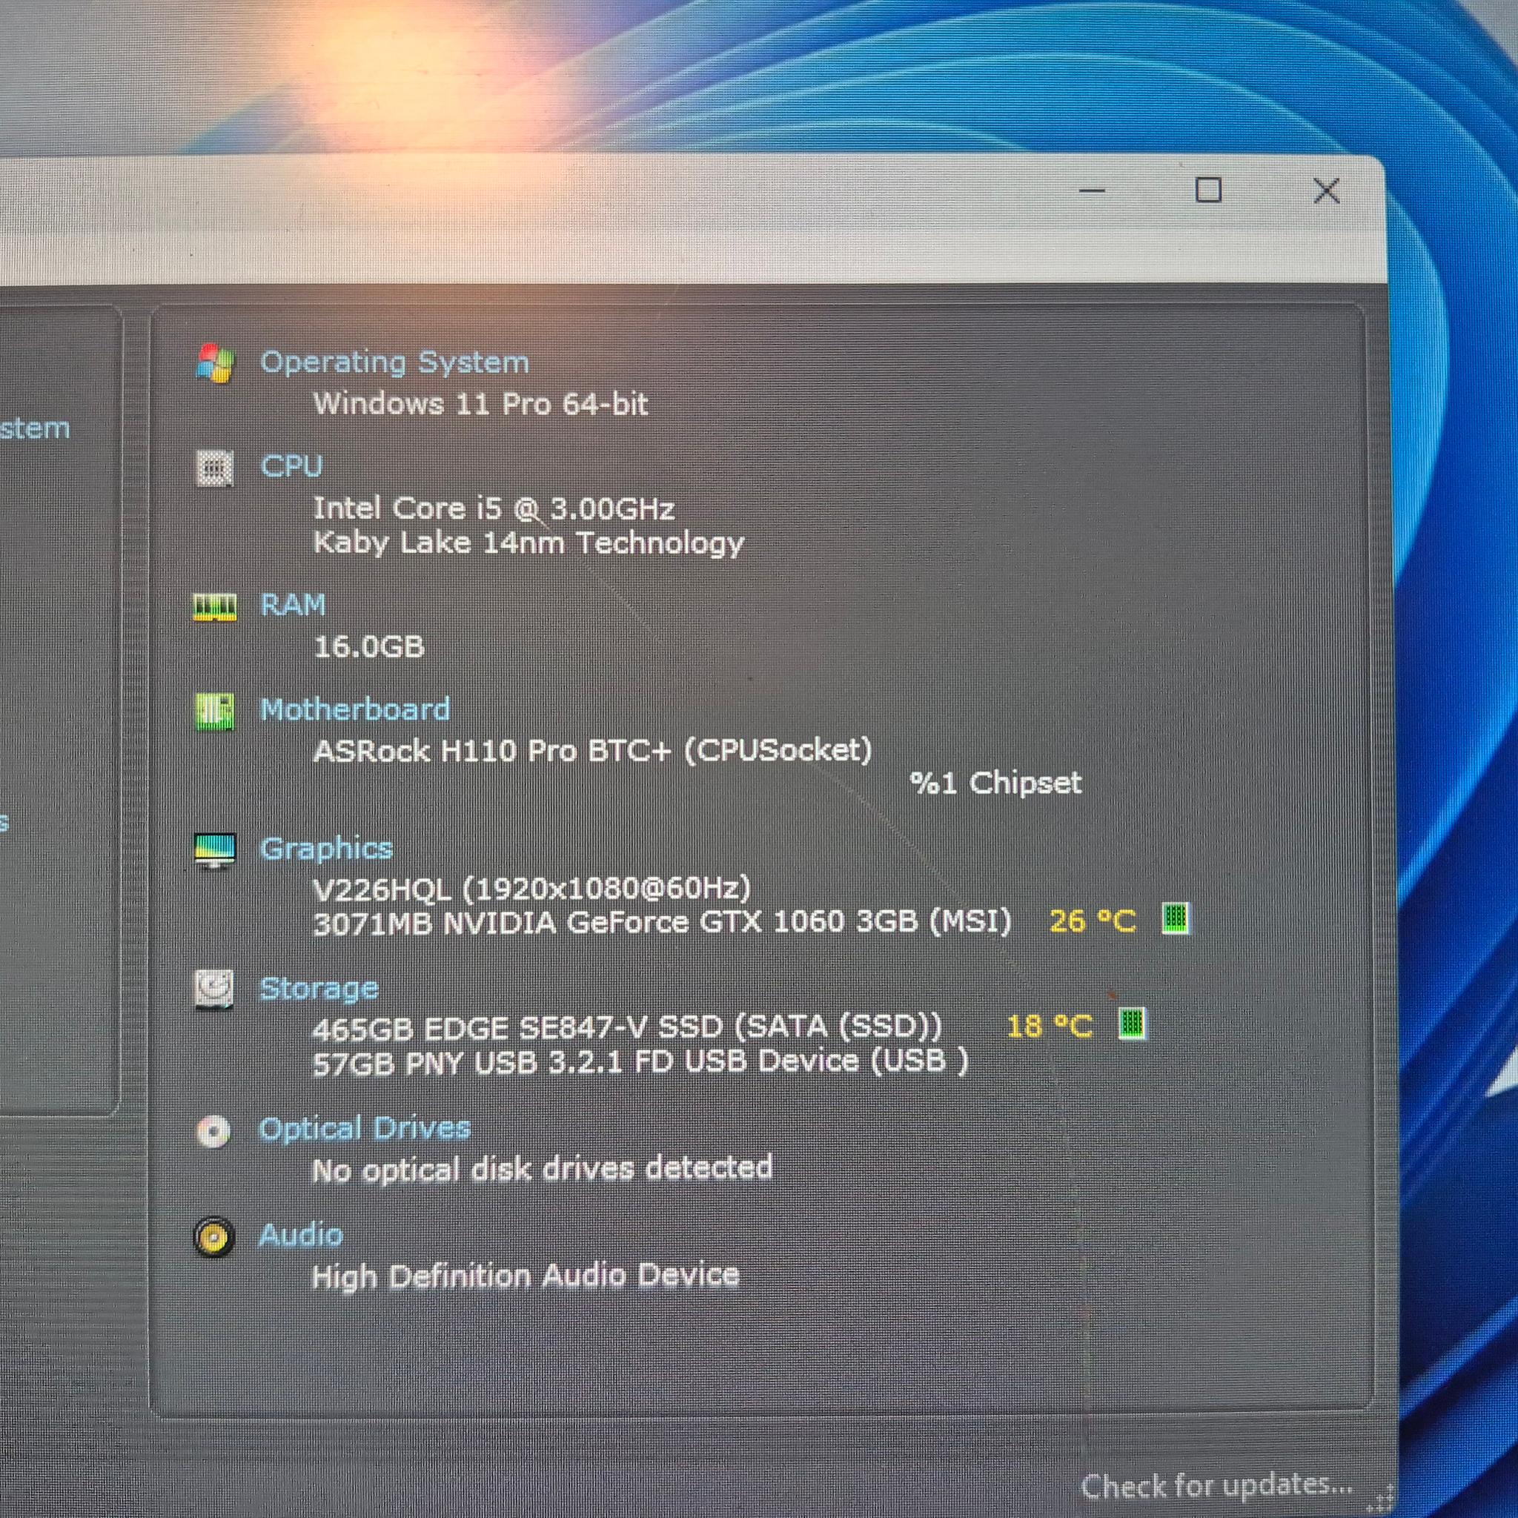The width and height of the screenshot is (1518, 1518).
Task: Open the Operating System section heading
Action: (x=394, y=362)
